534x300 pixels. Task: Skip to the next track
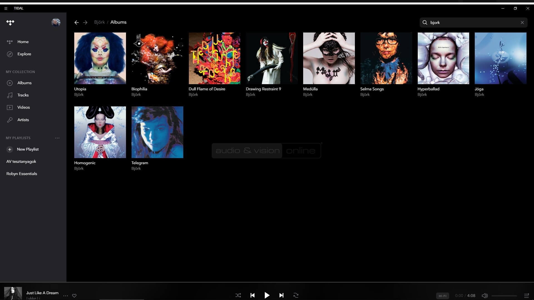click(281, 295)
